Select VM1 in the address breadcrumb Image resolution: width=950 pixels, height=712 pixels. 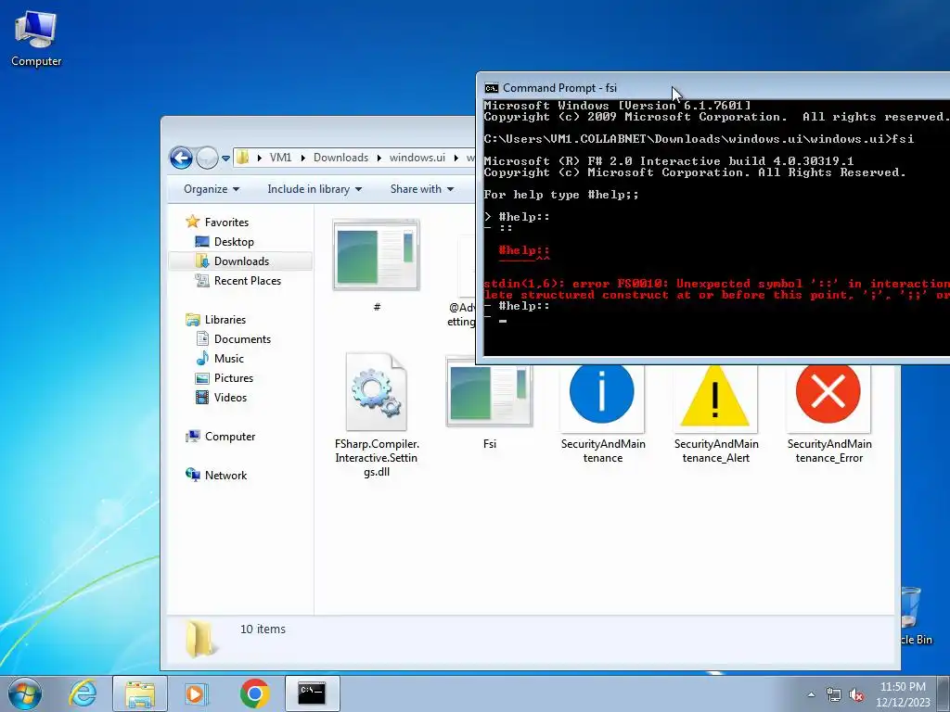click(x=280, y=158)
